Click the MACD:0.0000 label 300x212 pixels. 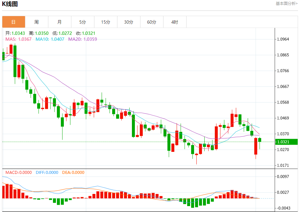pyautogui.click(x=18, y=173)
